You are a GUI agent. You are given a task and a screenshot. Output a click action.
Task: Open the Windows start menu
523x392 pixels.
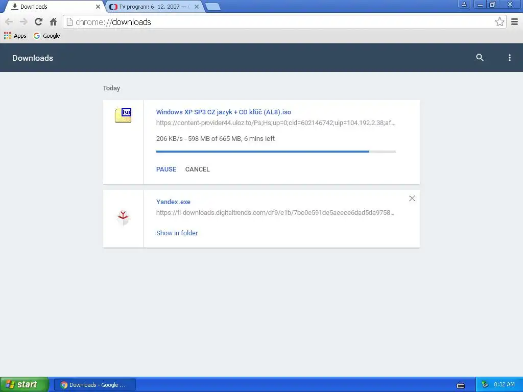point(25,384)
